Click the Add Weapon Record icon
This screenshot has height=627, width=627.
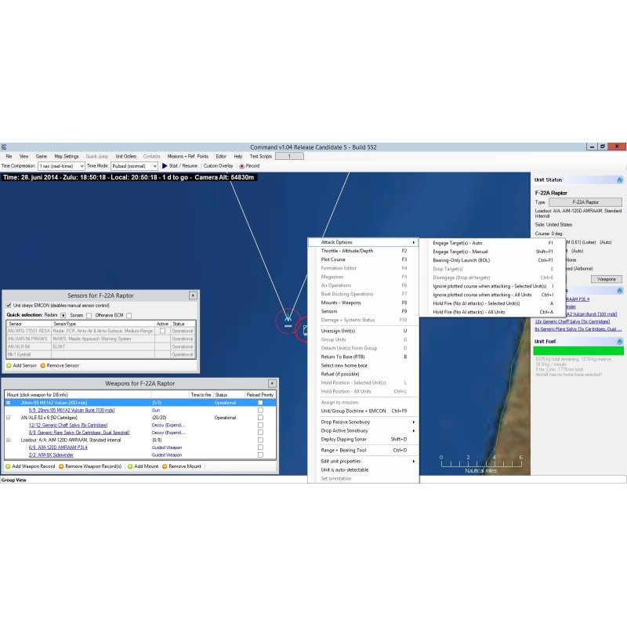click(8, 466)
